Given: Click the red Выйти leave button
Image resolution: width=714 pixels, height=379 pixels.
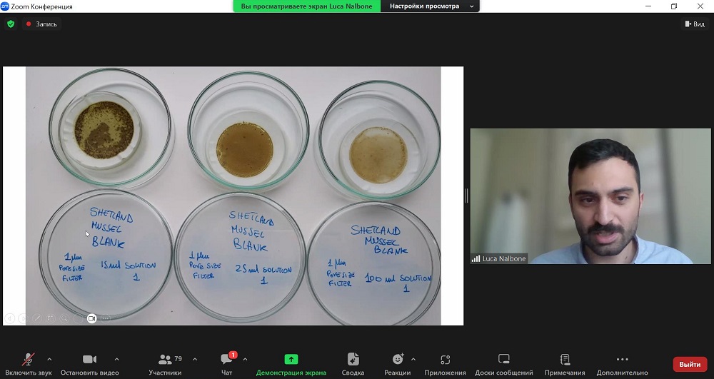Looking at the screenshot, I should 690,364.
